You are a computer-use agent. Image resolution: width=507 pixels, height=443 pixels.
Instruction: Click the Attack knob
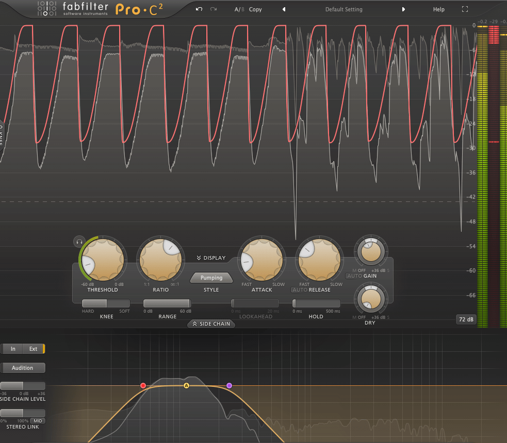(x=261, y=260)
